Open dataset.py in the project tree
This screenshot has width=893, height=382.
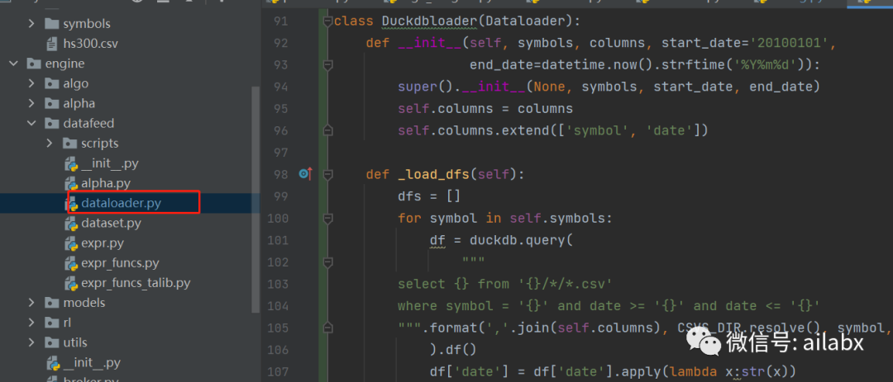click(111, 224)
